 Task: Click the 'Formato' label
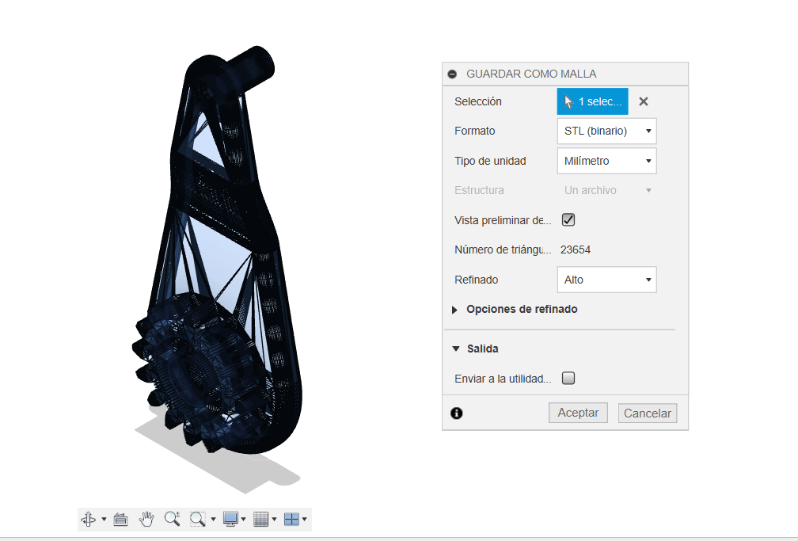coord(474,131)
